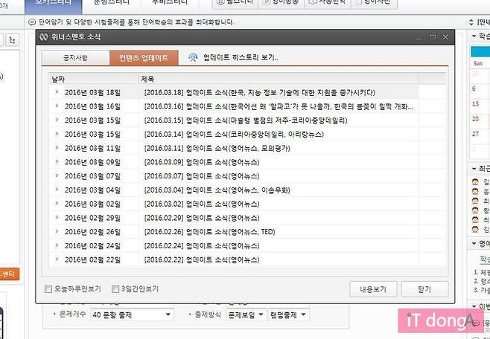Sort by the 날짜 column header

click(x=93, y=80)
